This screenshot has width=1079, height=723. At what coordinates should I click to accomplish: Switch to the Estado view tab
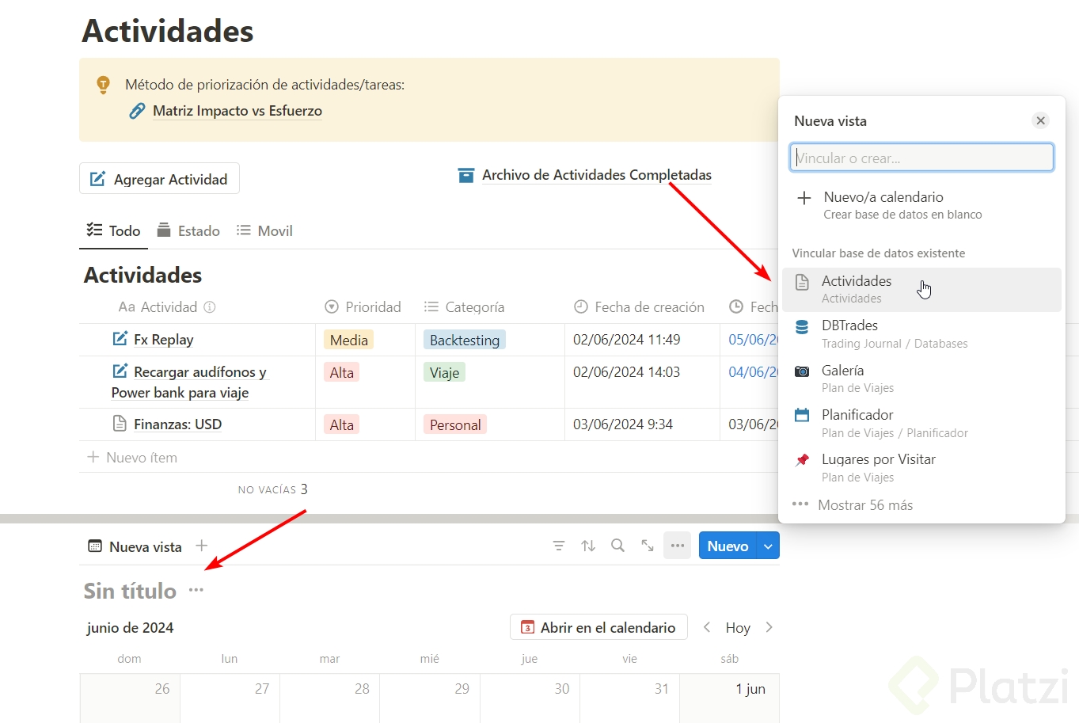pyautogui.click(x=189, y=230)
